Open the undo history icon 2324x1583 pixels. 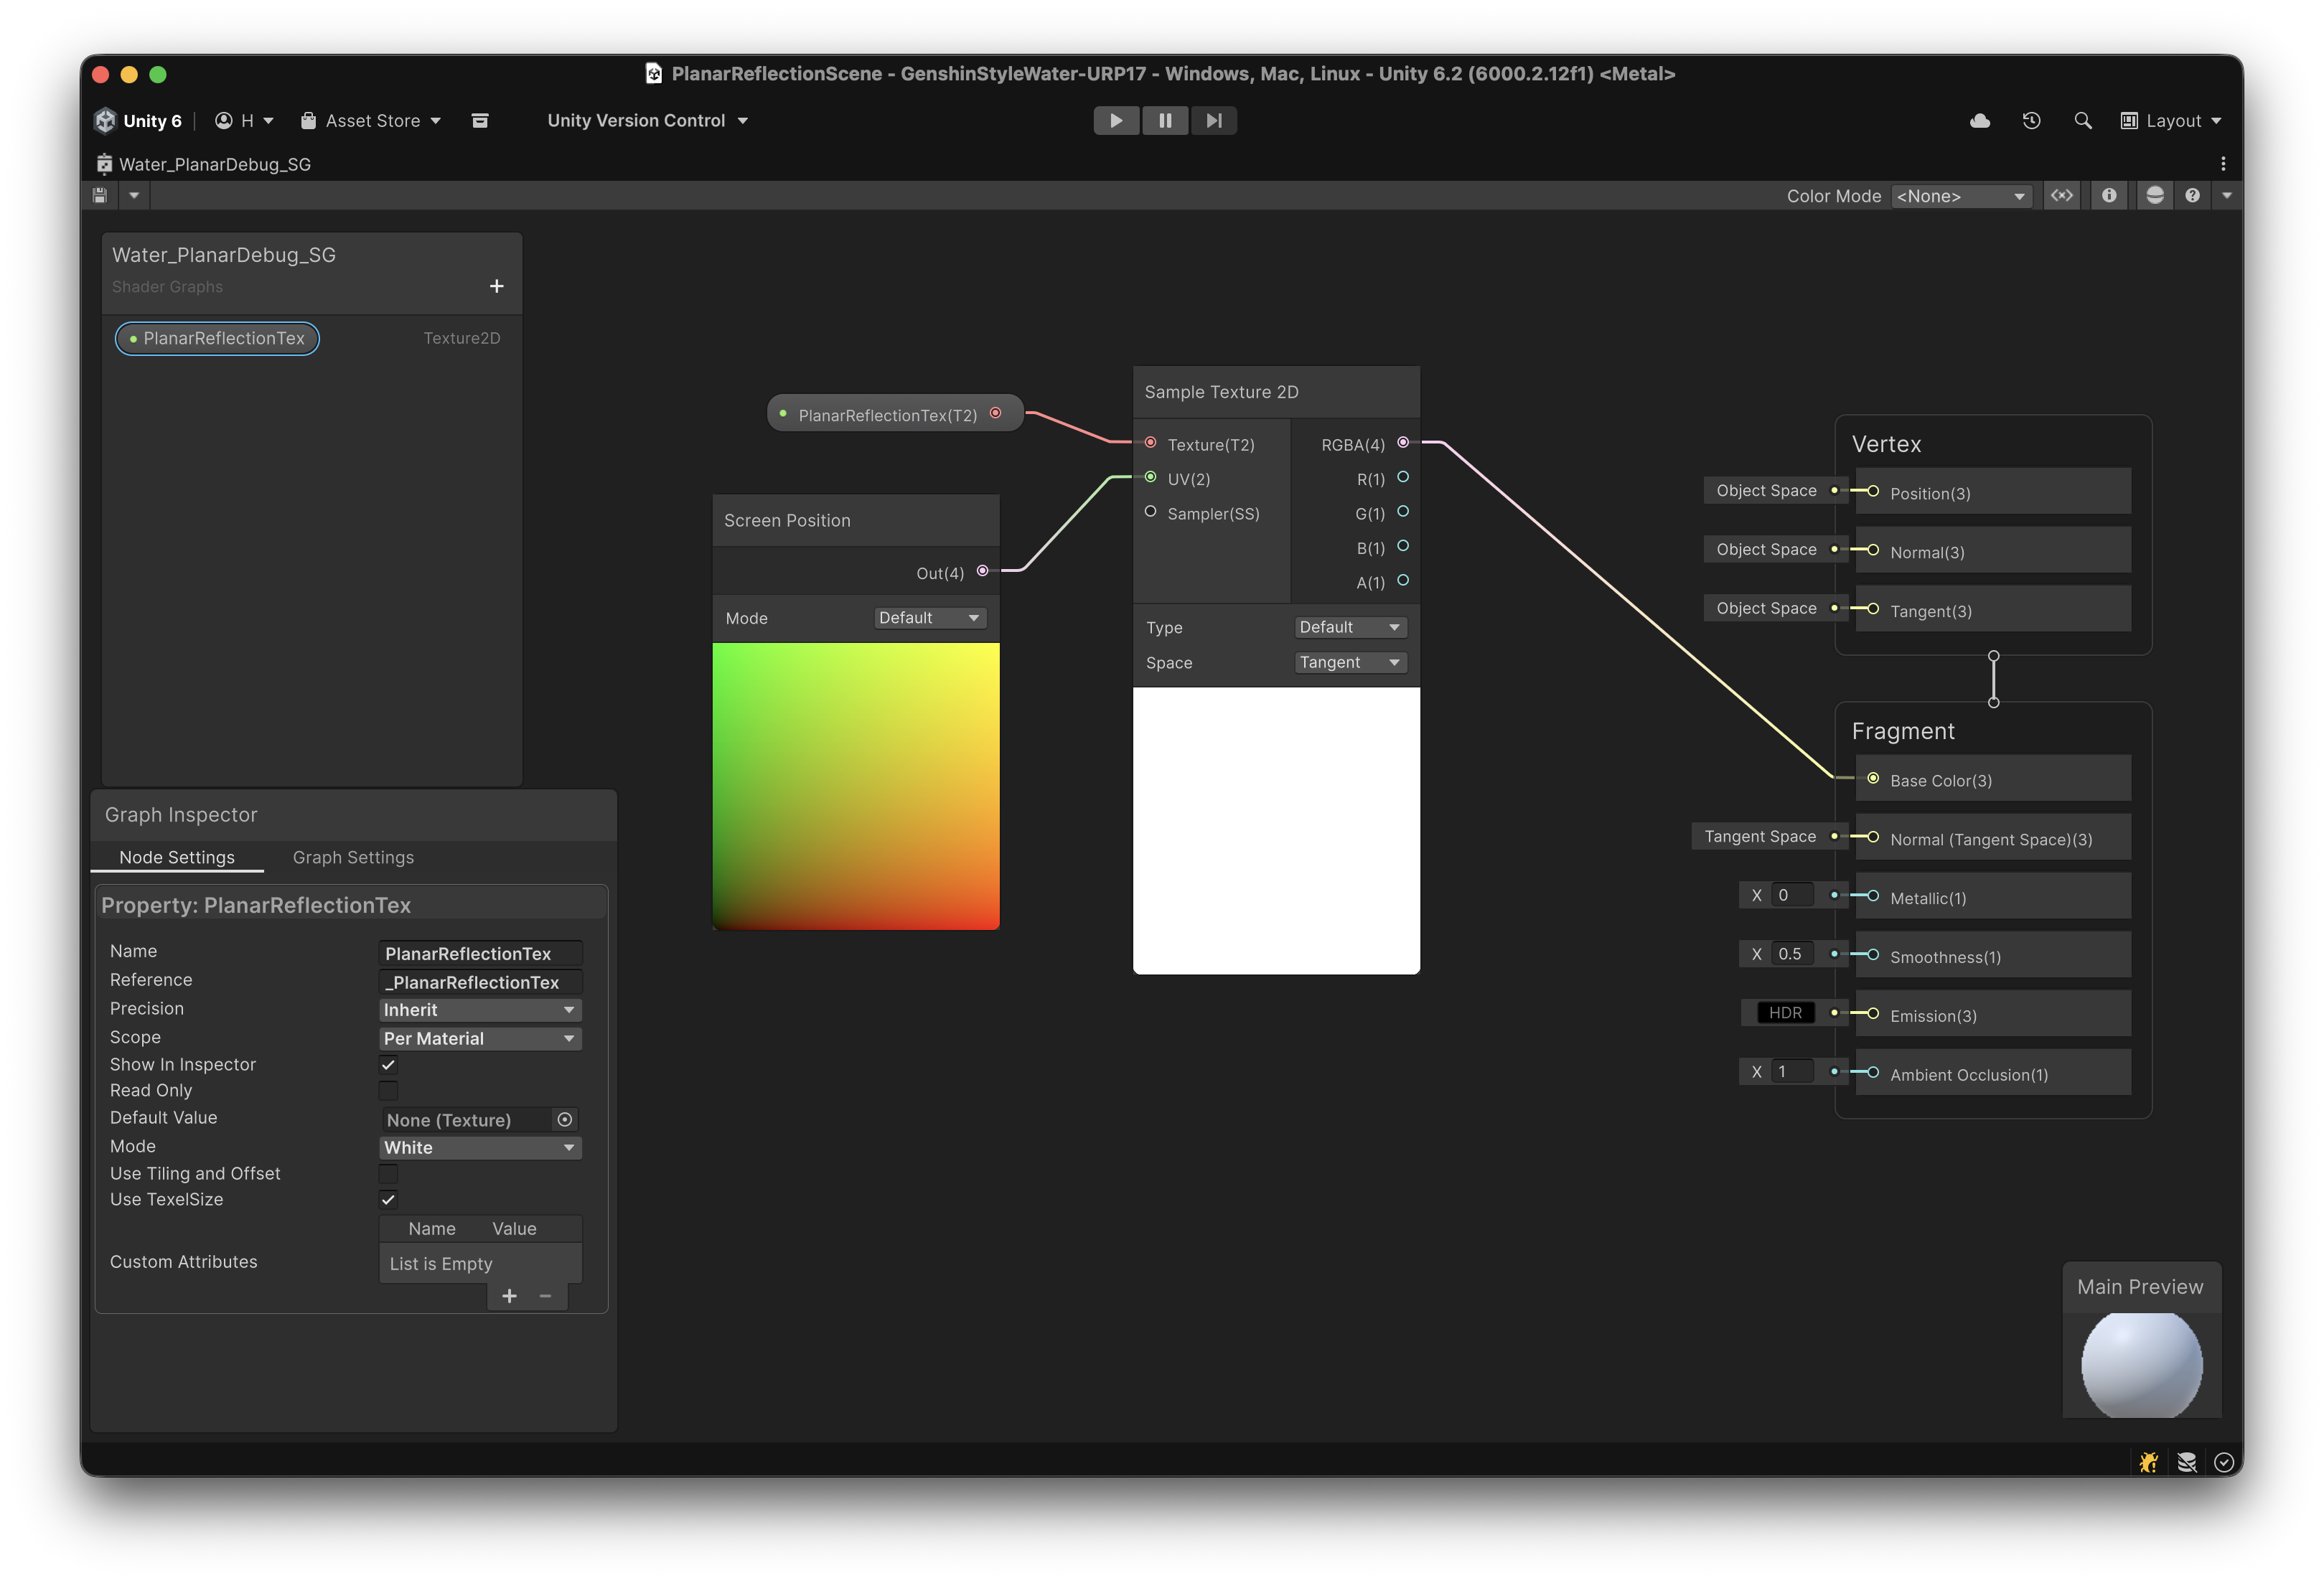pyautogui.click(x=2031, y=121)
